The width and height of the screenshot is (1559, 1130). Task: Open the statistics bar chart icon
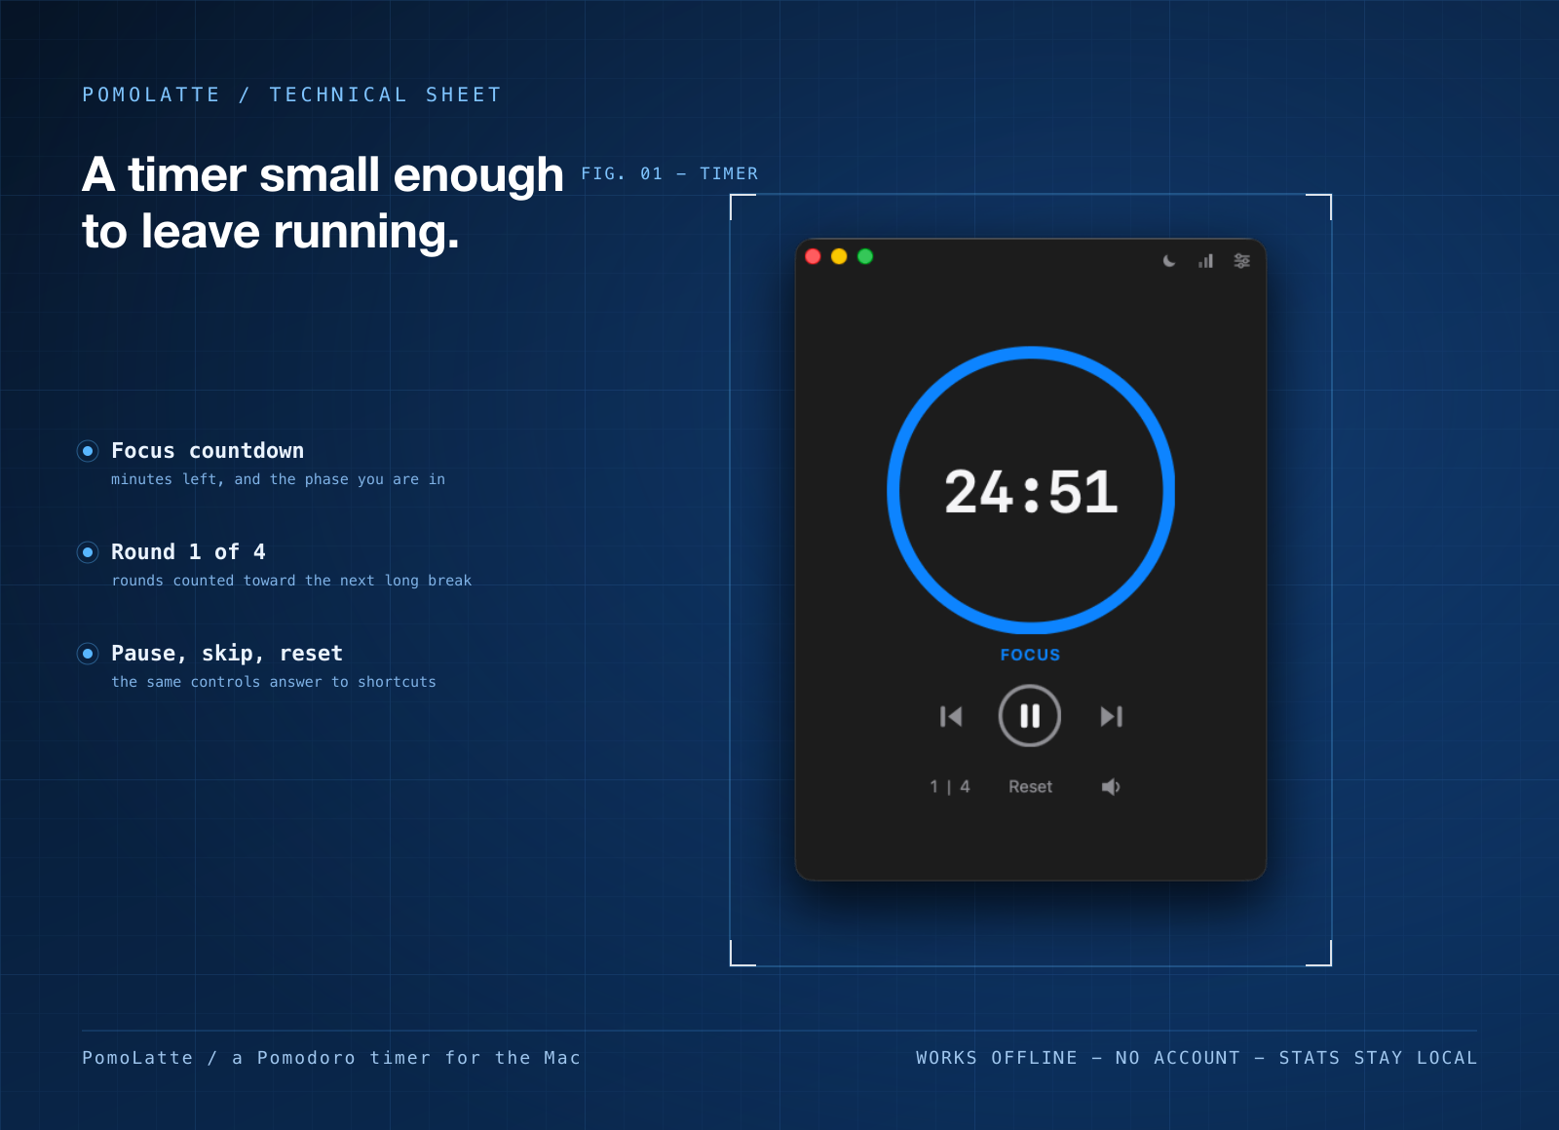click(1206, 261)
